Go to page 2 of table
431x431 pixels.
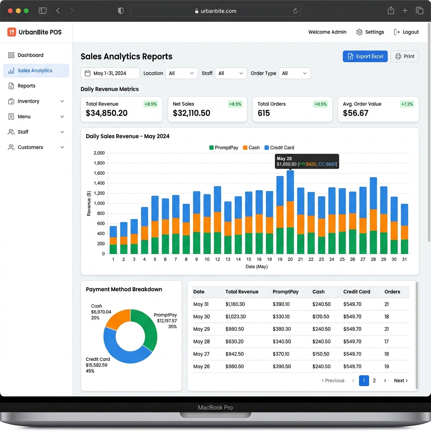point(374,380)
